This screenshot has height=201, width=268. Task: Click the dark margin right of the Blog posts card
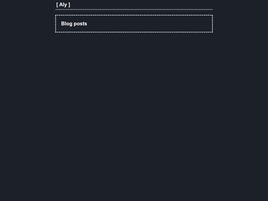[241, 24]
